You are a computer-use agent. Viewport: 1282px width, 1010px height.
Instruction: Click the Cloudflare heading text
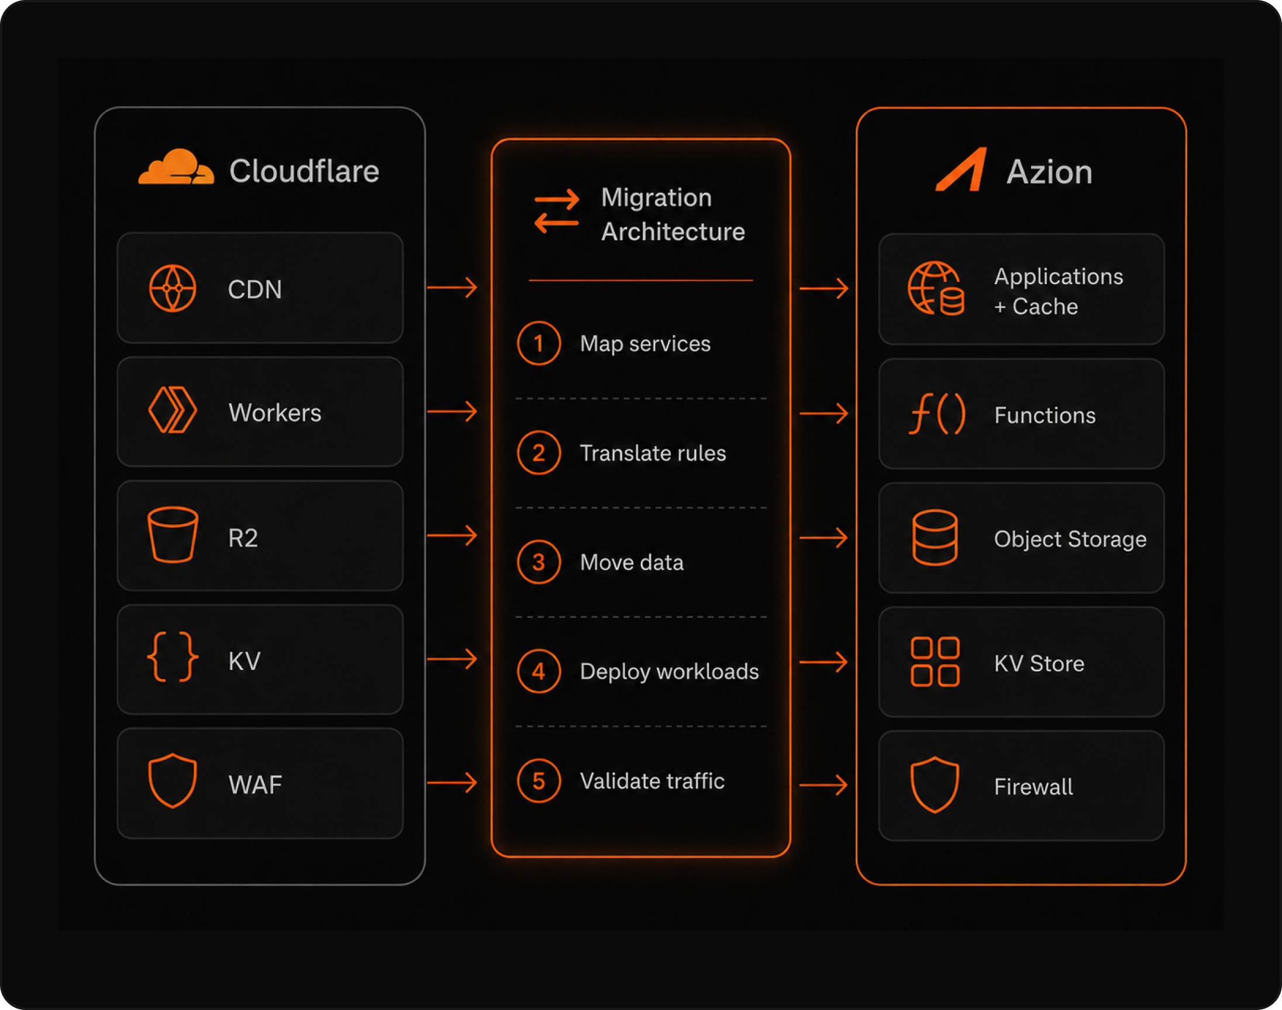tap(304, 171)
